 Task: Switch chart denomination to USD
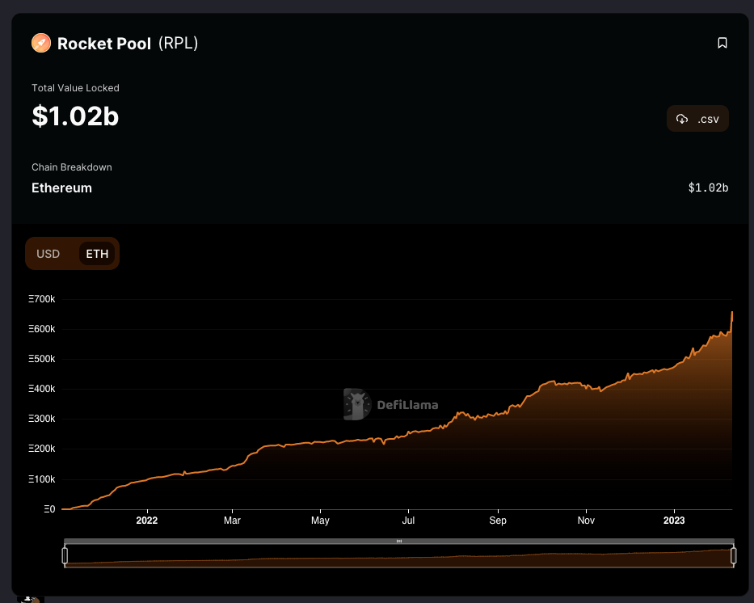(48, 254)
